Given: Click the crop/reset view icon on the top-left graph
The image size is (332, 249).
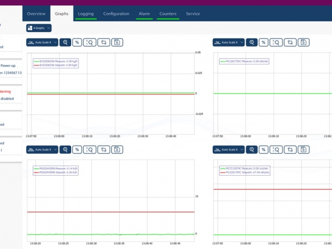Looking at the screenshot, I should click(x=104, y=42).
